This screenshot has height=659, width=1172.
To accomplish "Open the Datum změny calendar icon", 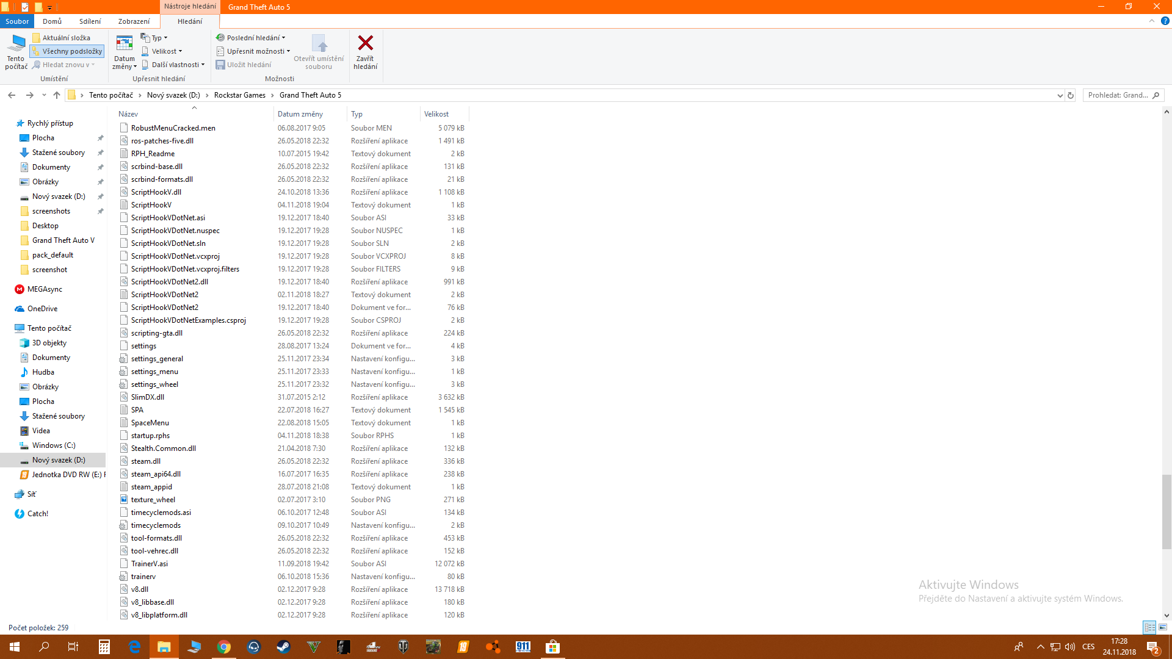I will 125,43.
